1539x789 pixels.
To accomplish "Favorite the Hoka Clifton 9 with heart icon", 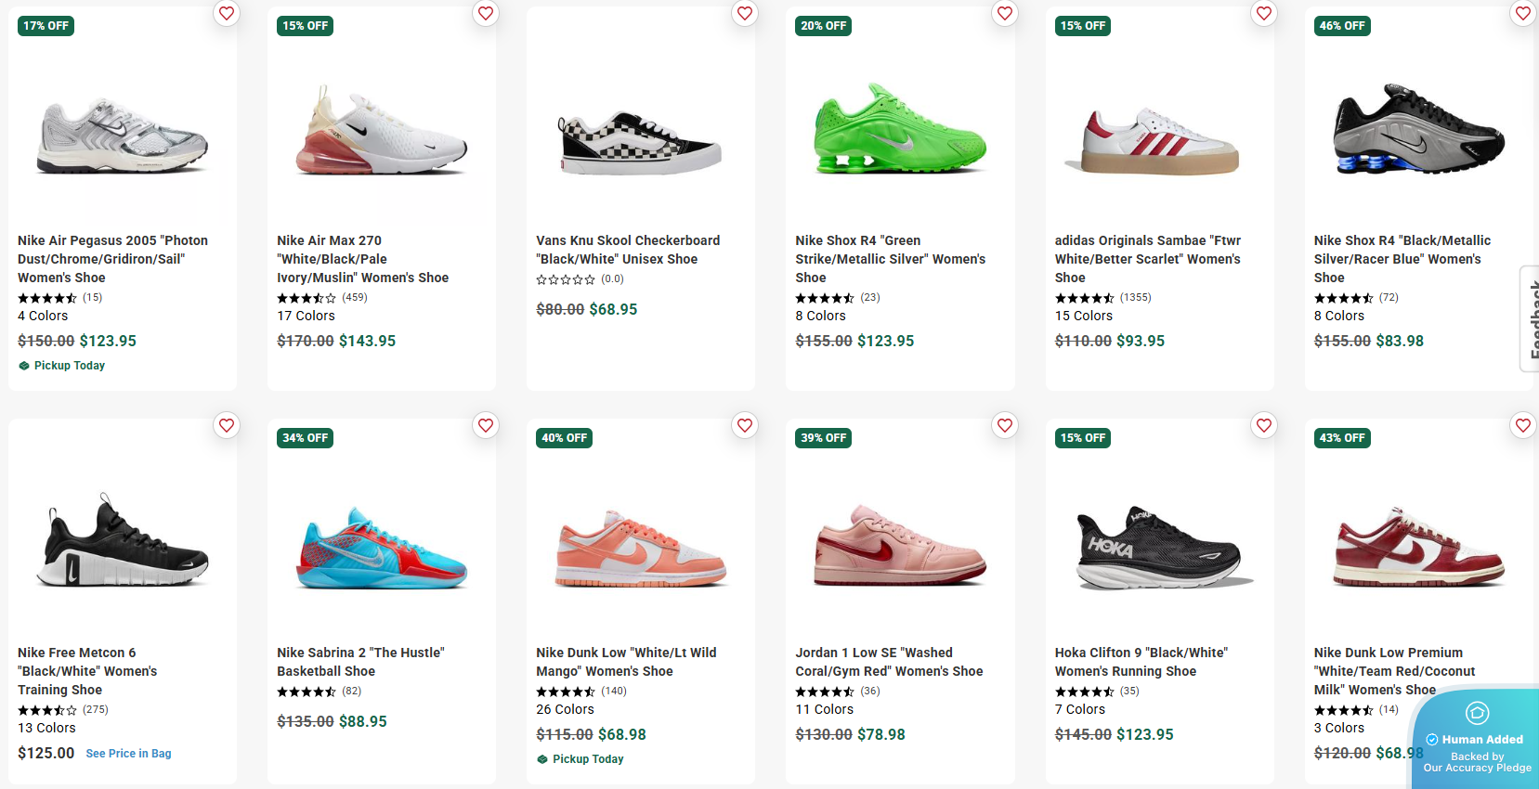I will point(1263,425).
